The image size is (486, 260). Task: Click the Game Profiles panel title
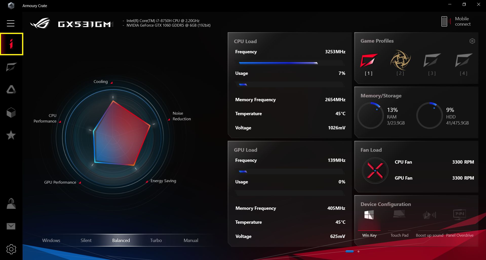click(x=377, y=41)
